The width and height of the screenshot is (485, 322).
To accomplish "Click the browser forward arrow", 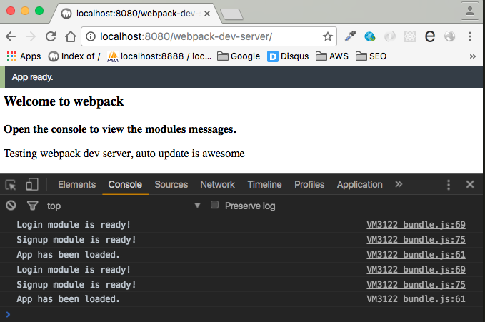I will pos(31,36).
